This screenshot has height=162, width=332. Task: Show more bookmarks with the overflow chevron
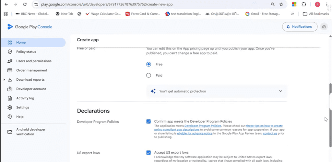pos(292,14)
